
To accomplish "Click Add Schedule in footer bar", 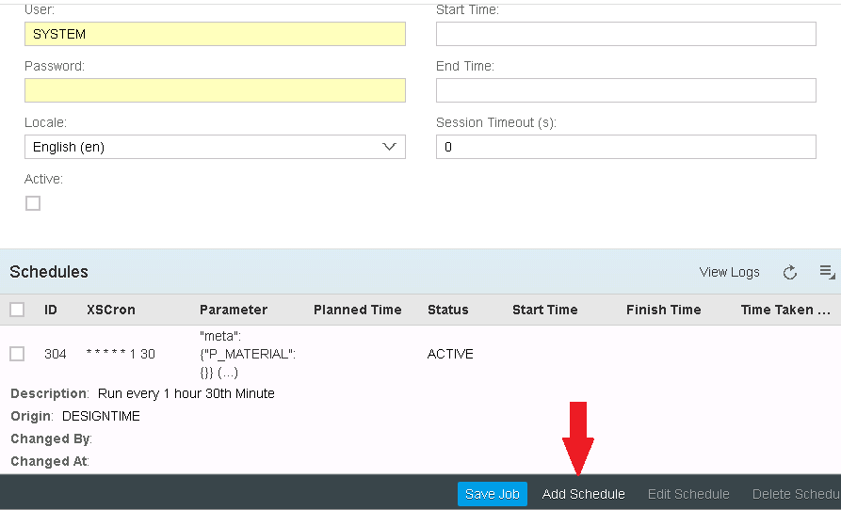I will [x=584, y=494].
